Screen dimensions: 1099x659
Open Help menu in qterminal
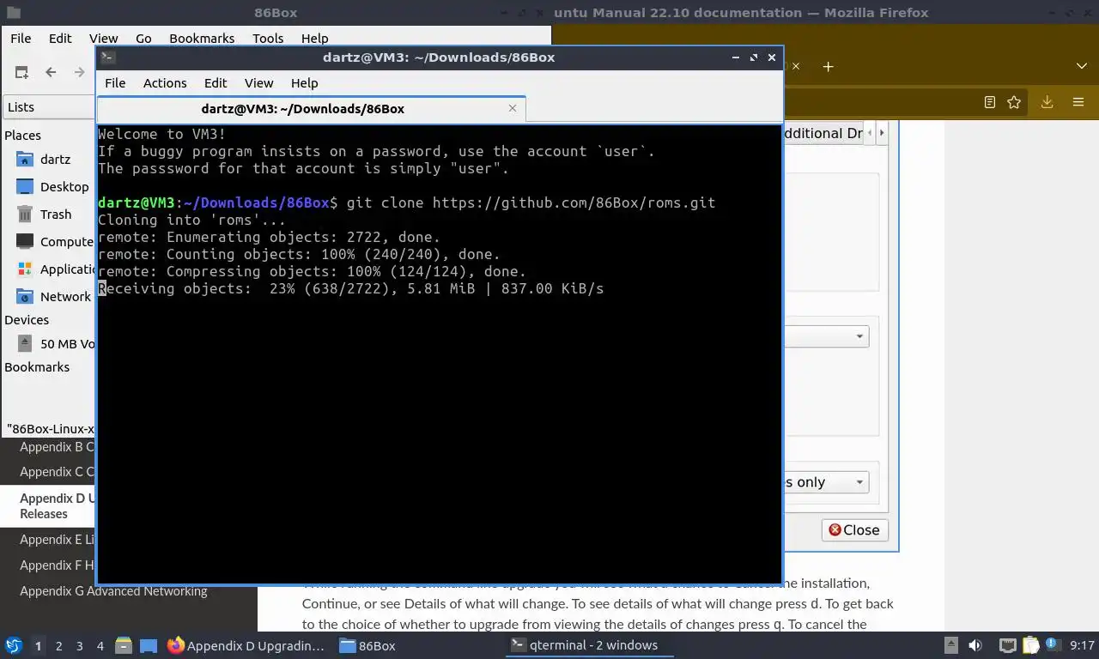tap(305, 83)
